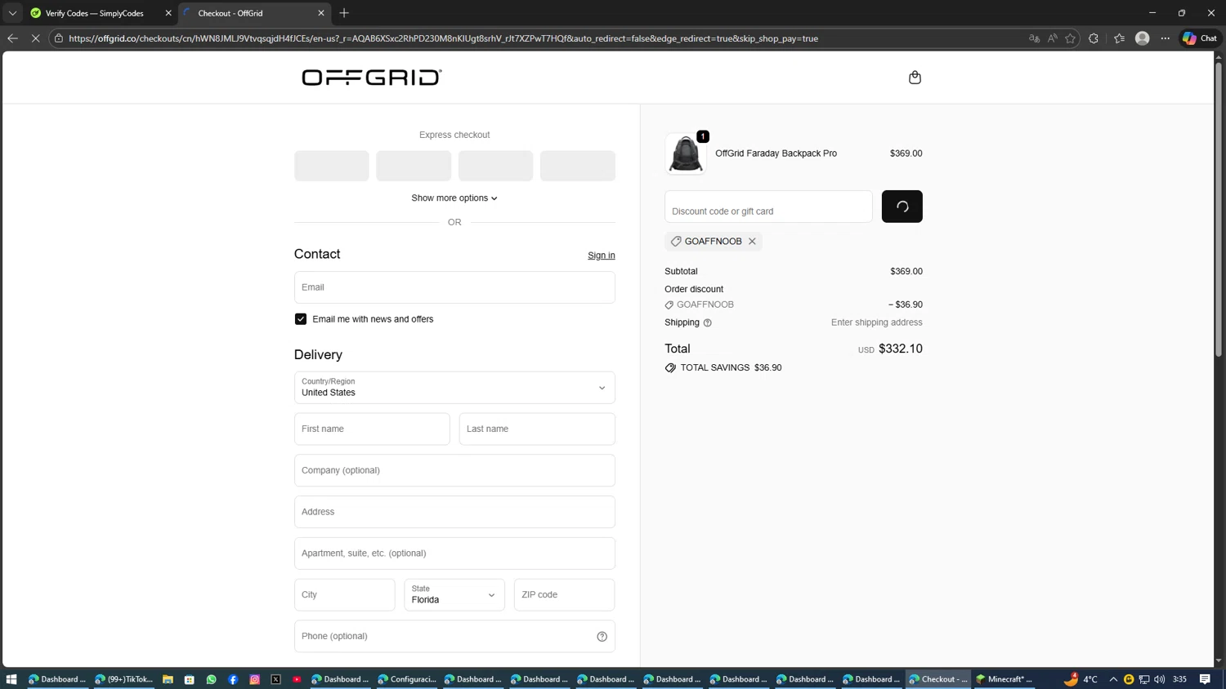Click the browser address bar URL
The height and width of the screenshot is (689, 1226).
443,38
